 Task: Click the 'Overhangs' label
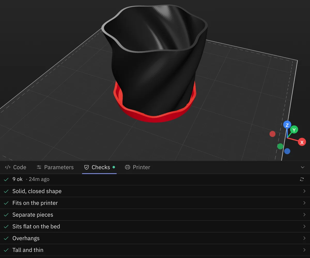click(26, 238)
